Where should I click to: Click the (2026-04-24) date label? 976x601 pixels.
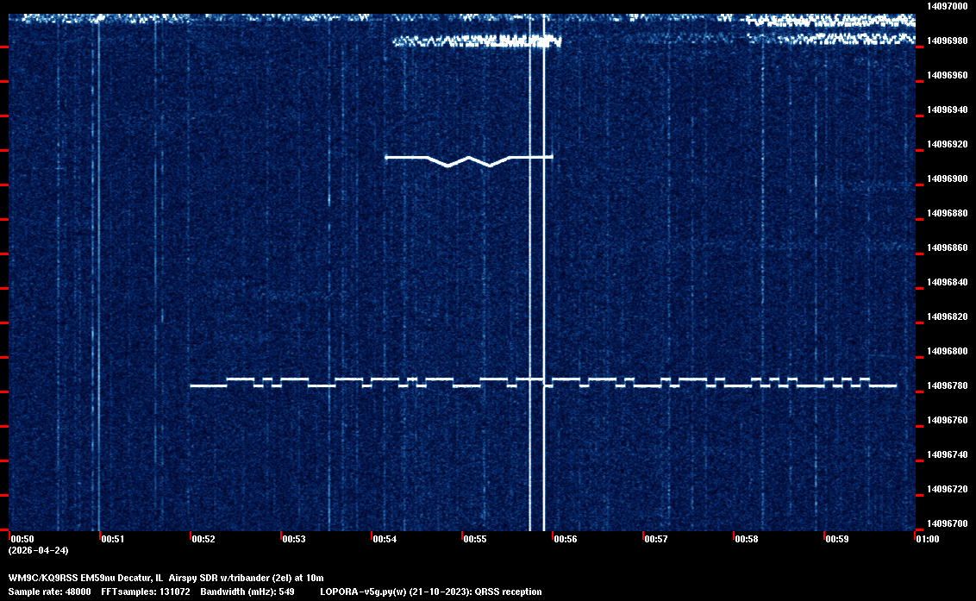point(38,550)
